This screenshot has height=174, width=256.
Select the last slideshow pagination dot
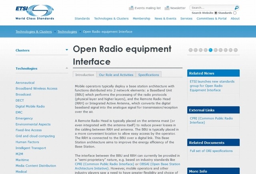[236, 50]
